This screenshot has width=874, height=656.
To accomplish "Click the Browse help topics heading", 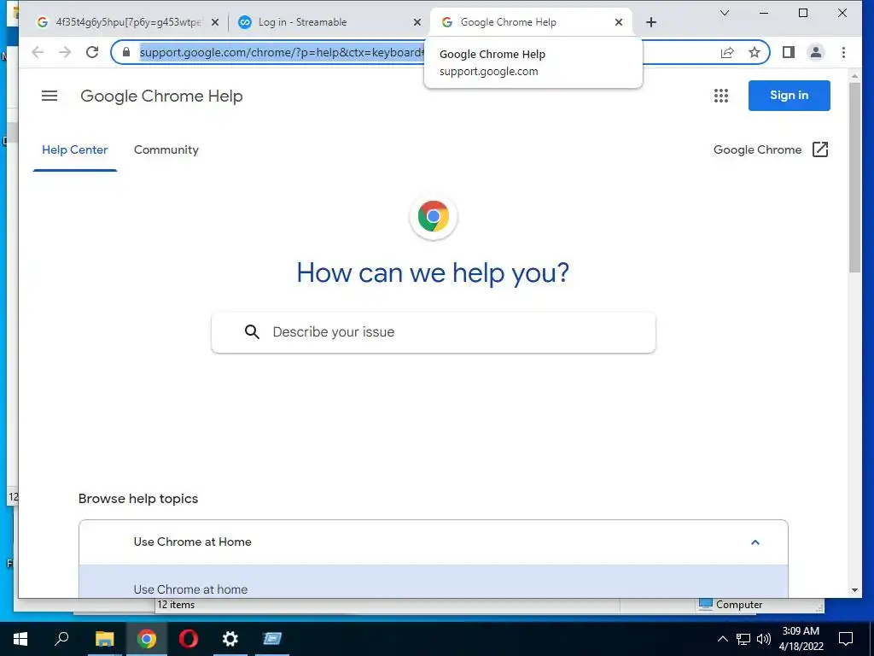I will point(138,499).
